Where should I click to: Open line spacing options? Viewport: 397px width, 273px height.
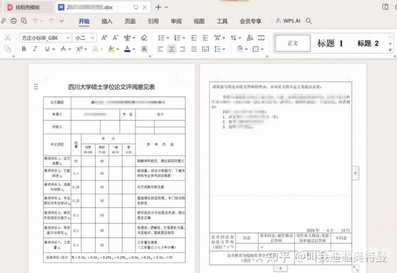[x=217, y=49]
